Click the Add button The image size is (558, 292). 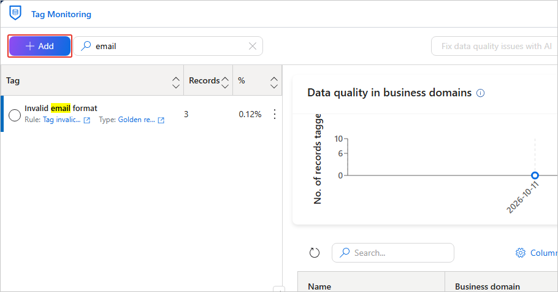point(40,46)
